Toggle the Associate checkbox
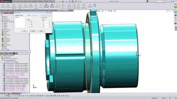The height and width of the screenshot is (99, 177). (42, 18)
